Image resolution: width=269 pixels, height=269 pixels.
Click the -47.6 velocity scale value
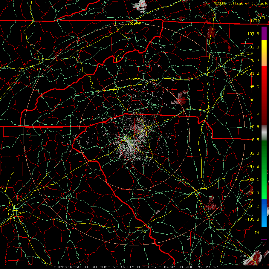point(253,166)
